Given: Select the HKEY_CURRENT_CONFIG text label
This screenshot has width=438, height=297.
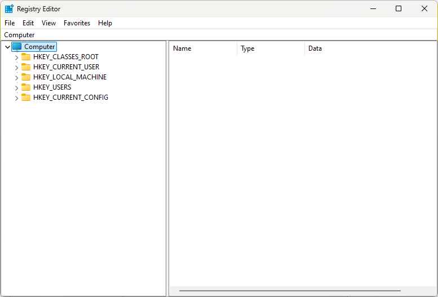Looking at the screenshot, I should point(70,97).
